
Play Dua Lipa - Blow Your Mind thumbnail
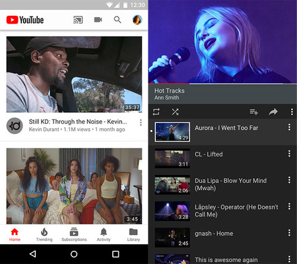point(172,185)
